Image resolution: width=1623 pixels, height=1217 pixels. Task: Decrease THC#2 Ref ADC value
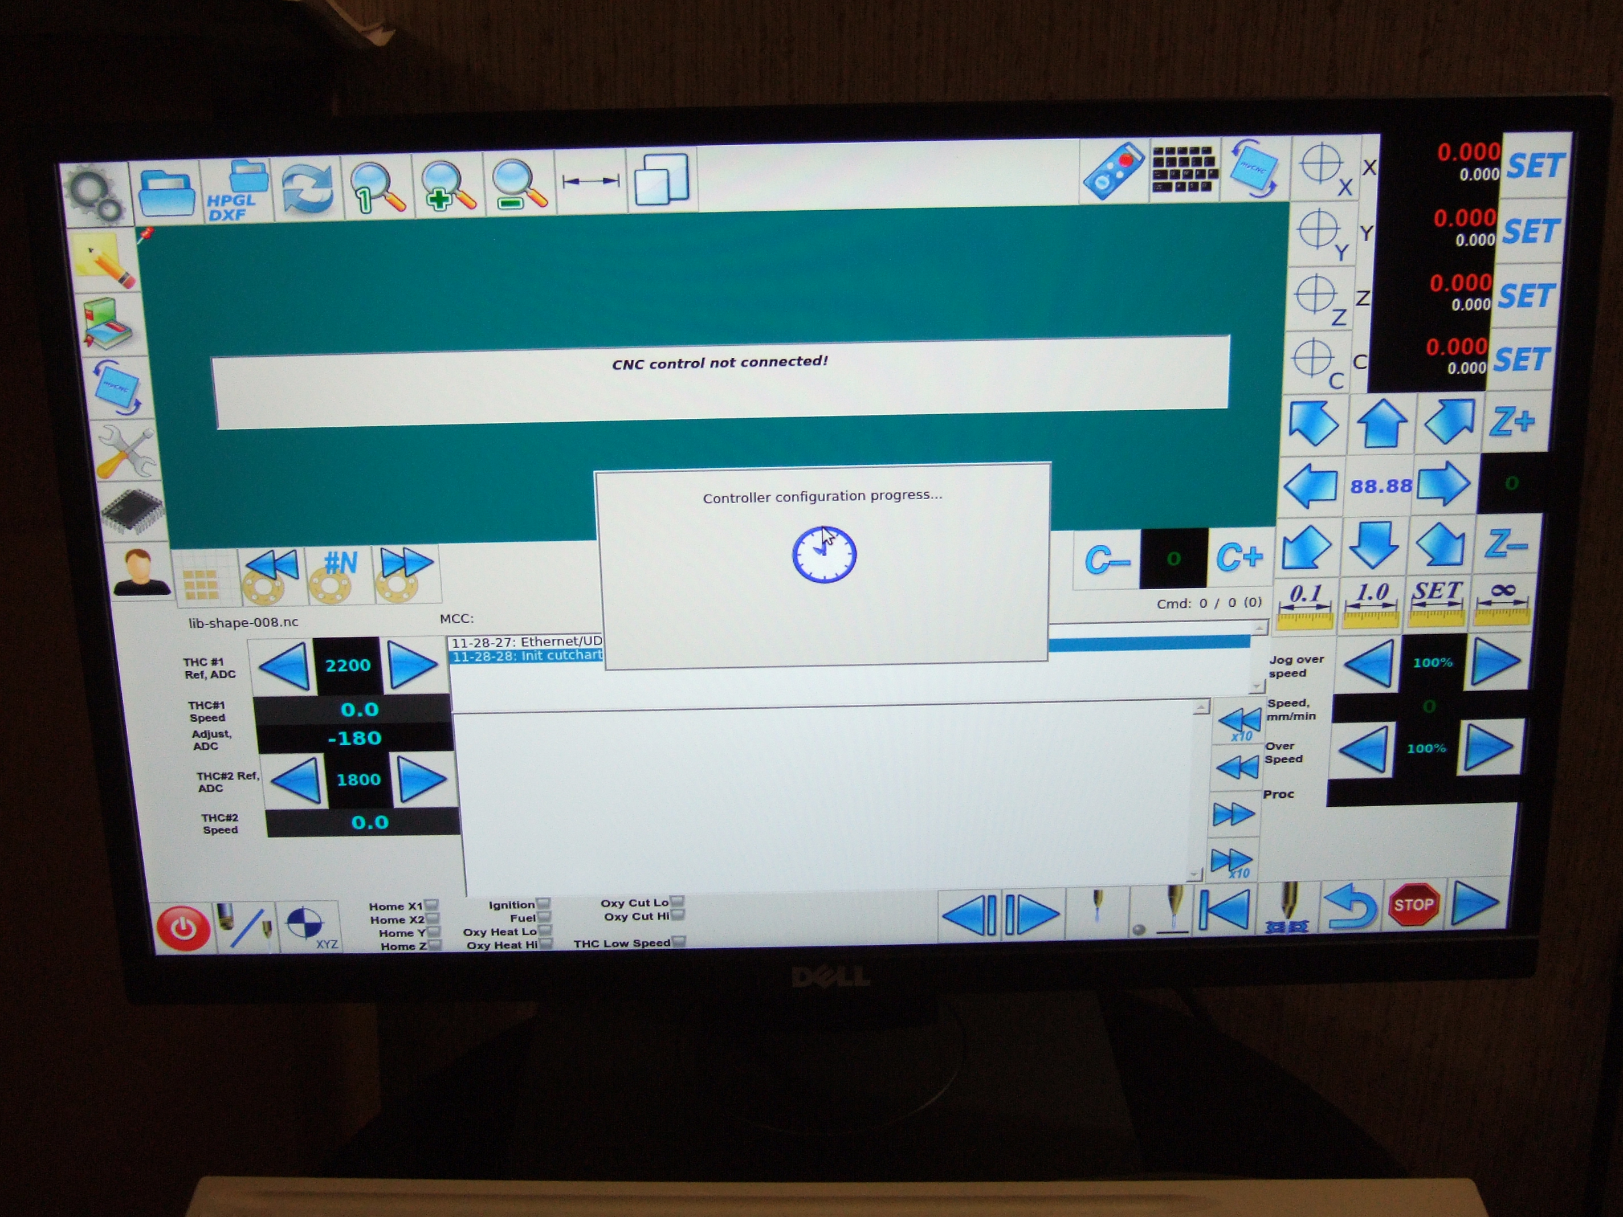tap(296, 781)
